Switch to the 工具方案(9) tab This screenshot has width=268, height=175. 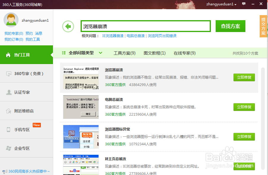[124, 53]
